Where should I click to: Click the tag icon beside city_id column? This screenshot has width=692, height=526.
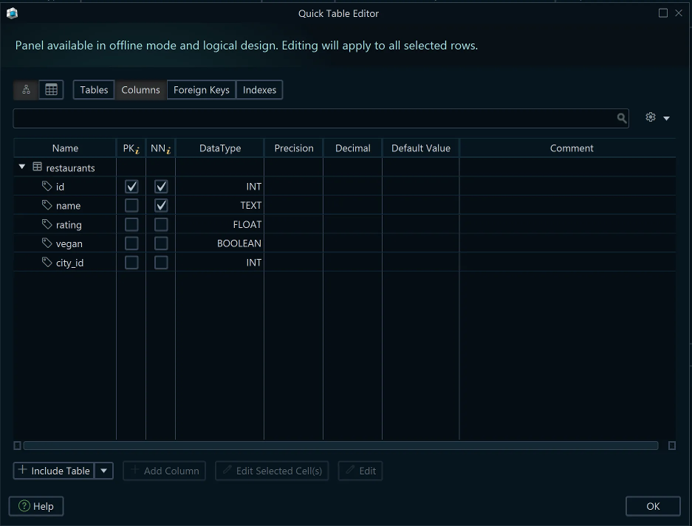47,262
